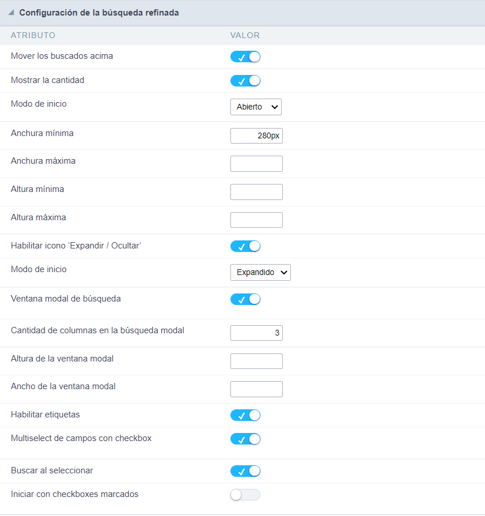Disable Habilitar etiquetas
485x516 pixels.
[245, 415]
